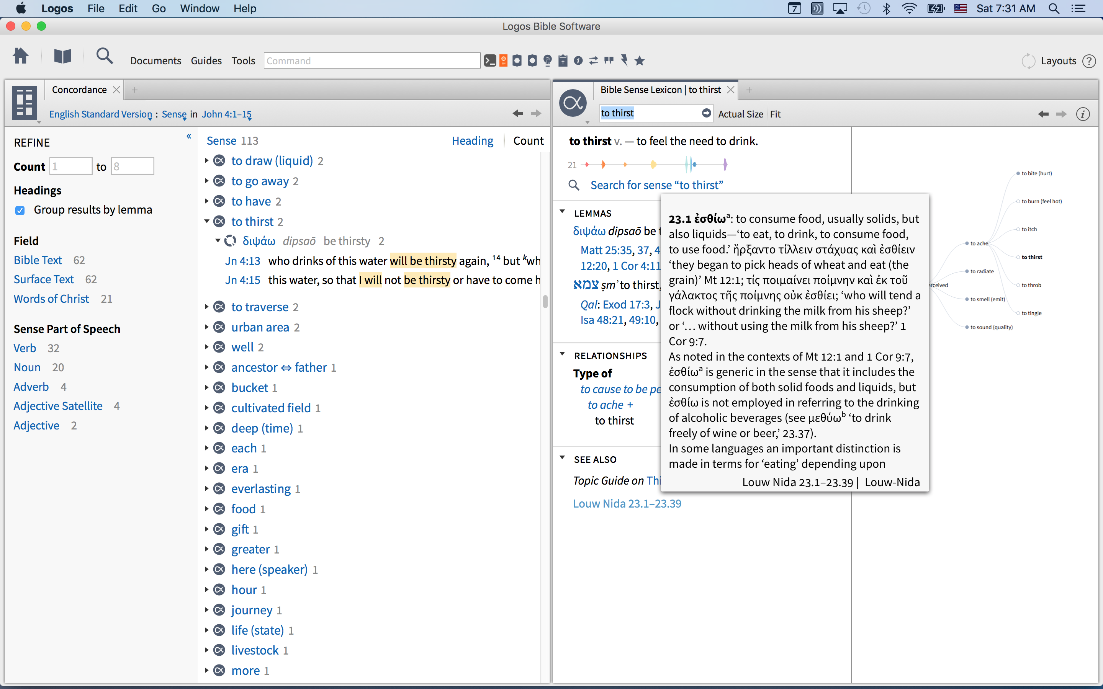Click the sync refresh icon beside Layouts

pos(1028,61)
